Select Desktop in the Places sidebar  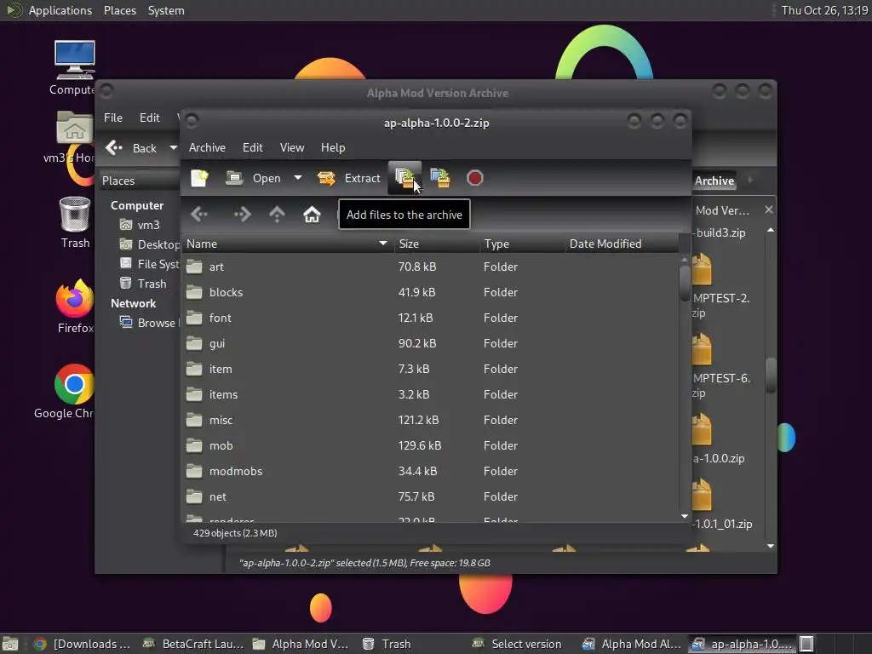tap(150, 244)
